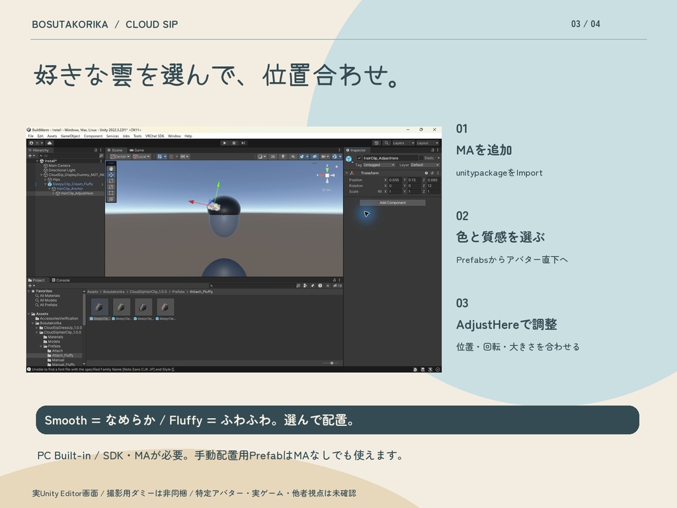This screenshot has width=677, height=508.
Task: Toggle 2D view in Scene toolbar
Action: [x=272, y=156]
